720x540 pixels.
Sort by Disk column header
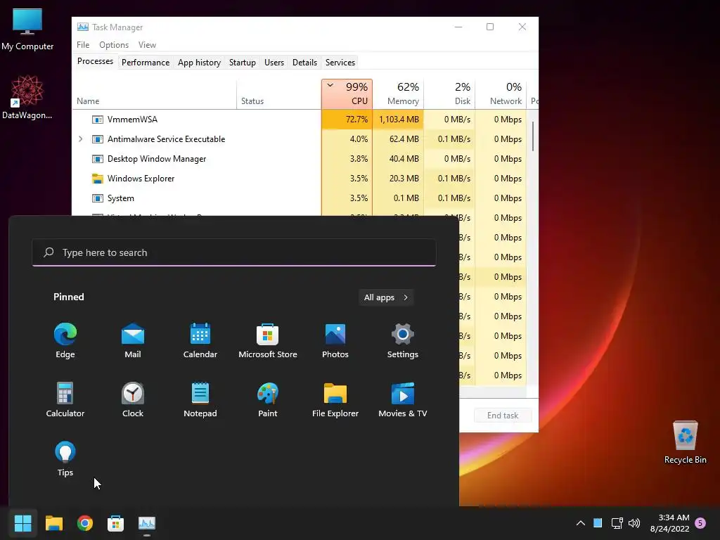[449, 94]
